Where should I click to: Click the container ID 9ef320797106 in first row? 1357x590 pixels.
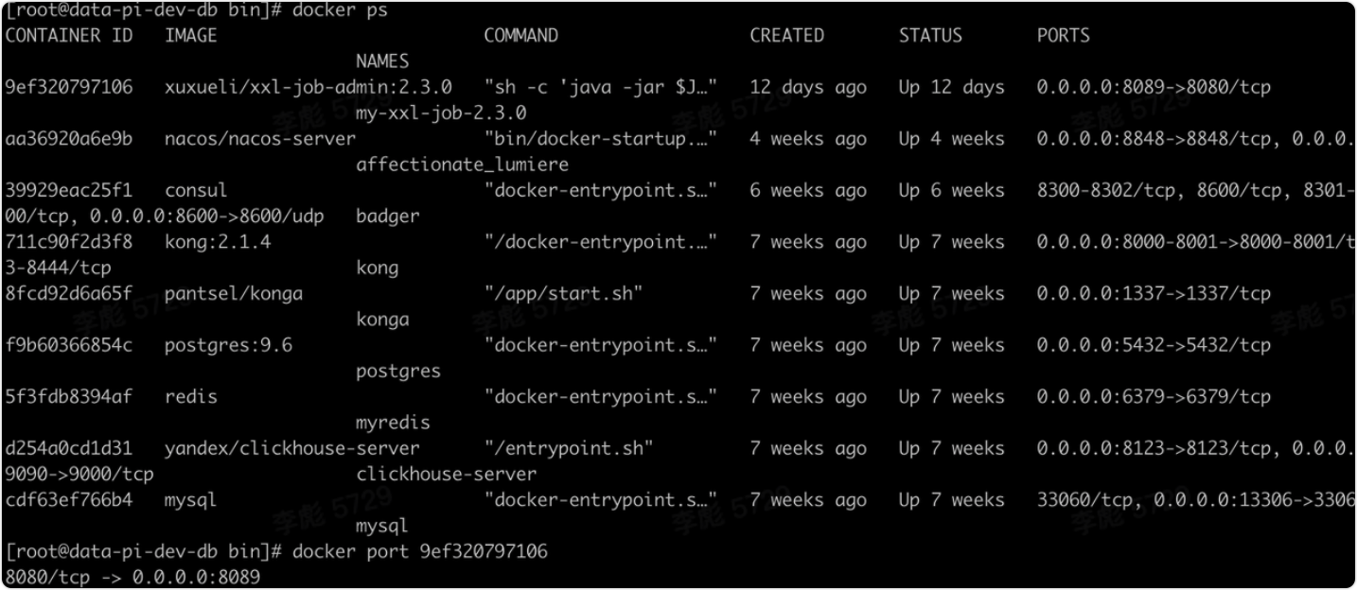coord(69,87)
